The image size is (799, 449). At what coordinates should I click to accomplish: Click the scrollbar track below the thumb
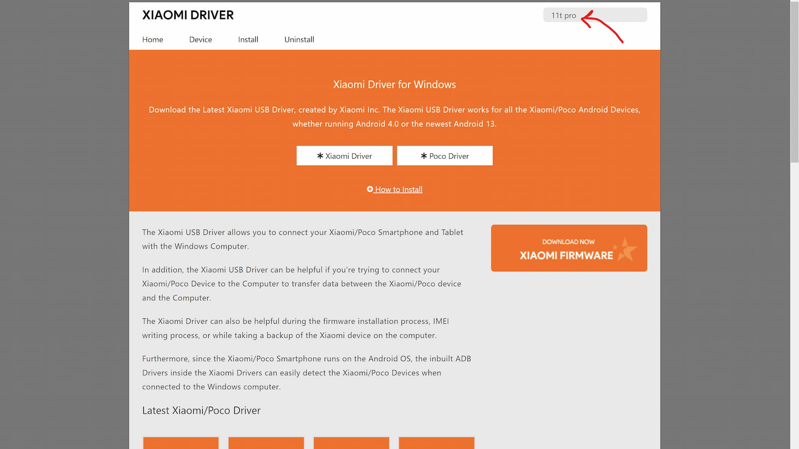[x=795, y=299]
